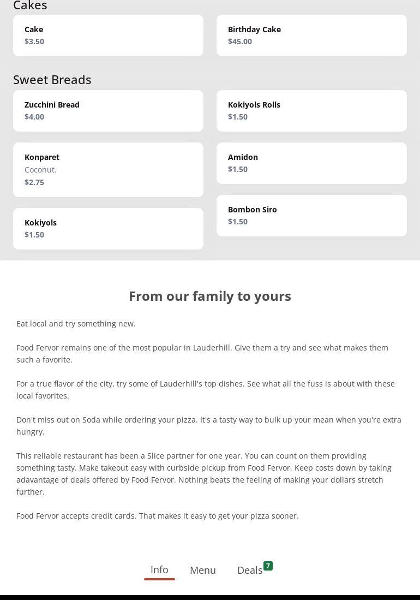Click the Kokiyols item for $1.50
The width and height of the screenshot is (420, 600).
coord(108,229)
